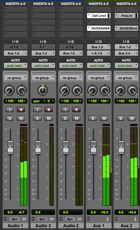Open Audio 2 output window icon

pos(81,53)
